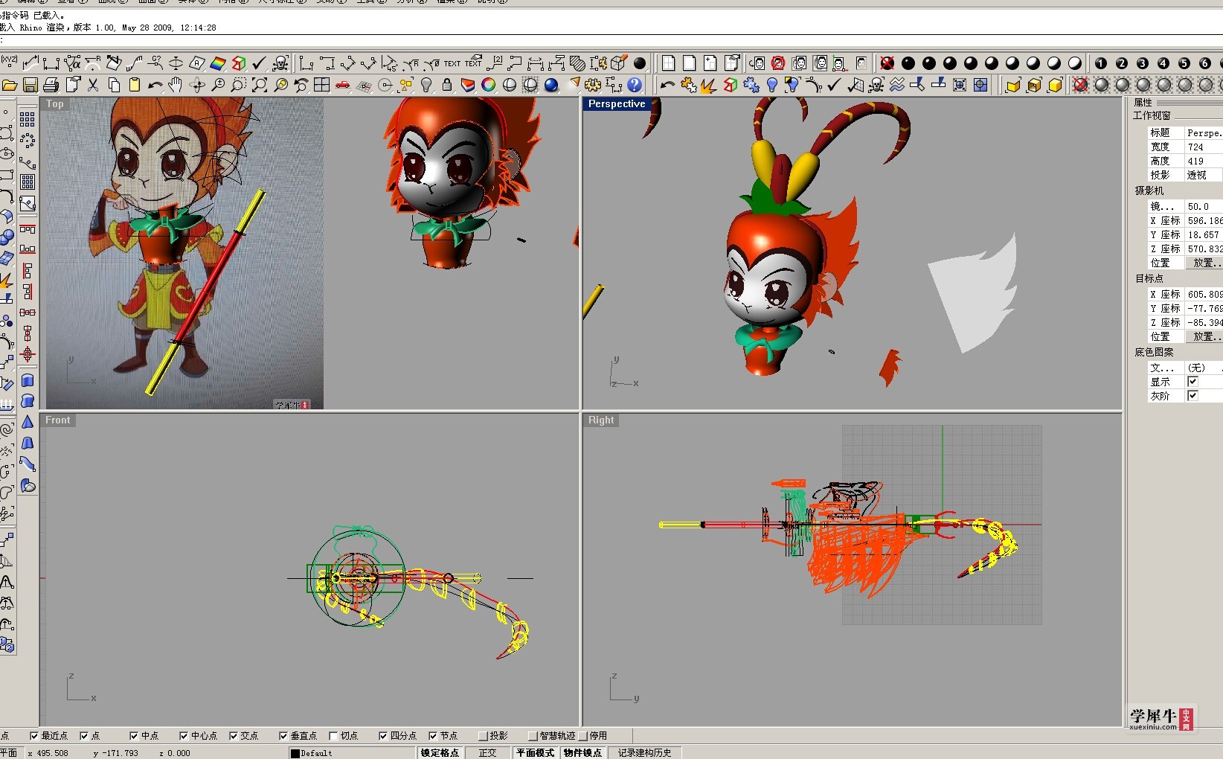
Task: Click the white shading sphere swatch
Action: pyautogui.click(x=1074, y=63)
